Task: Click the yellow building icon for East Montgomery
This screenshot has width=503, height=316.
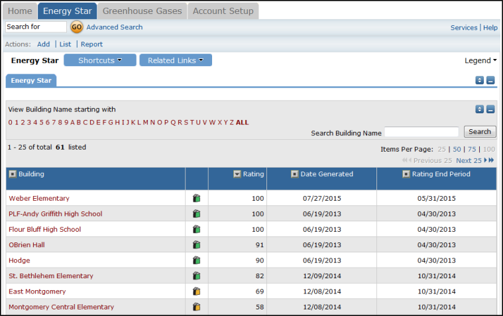Action: 196,291
